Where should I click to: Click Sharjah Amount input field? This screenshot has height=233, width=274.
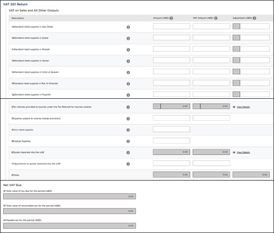point(172,49)
